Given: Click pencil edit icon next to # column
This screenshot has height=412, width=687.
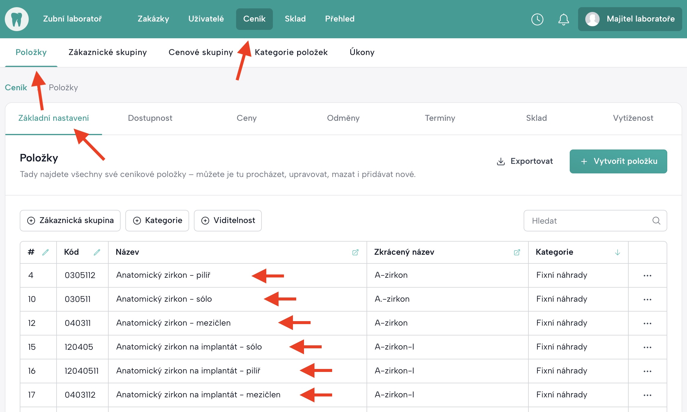Looking at the screenshot, I should (x=45, y=252).
